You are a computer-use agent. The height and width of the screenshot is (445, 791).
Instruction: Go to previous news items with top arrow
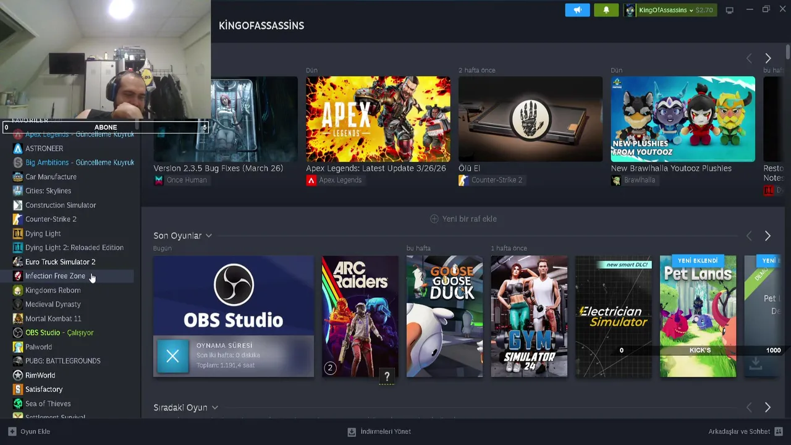(x=749, y=58)
